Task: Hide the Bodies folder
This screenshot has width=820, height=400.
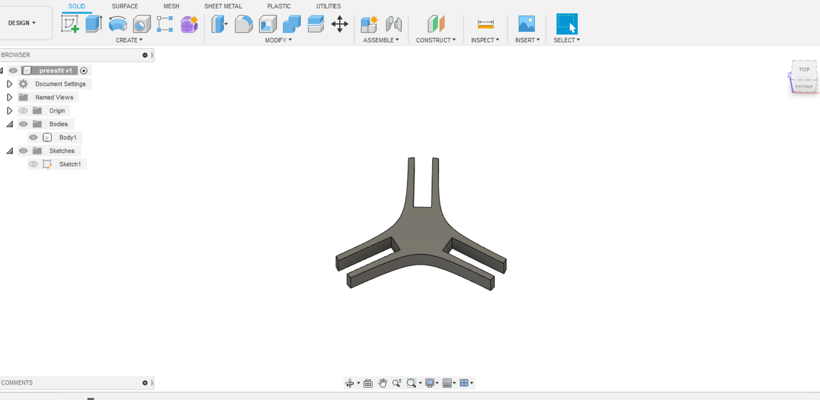Action: (23, 124)
